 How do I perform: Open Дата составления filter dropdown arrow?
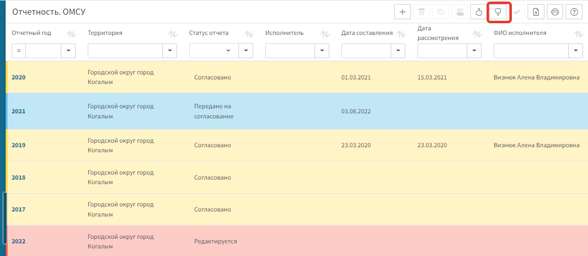pyautogui.click(x=398, y=51)
